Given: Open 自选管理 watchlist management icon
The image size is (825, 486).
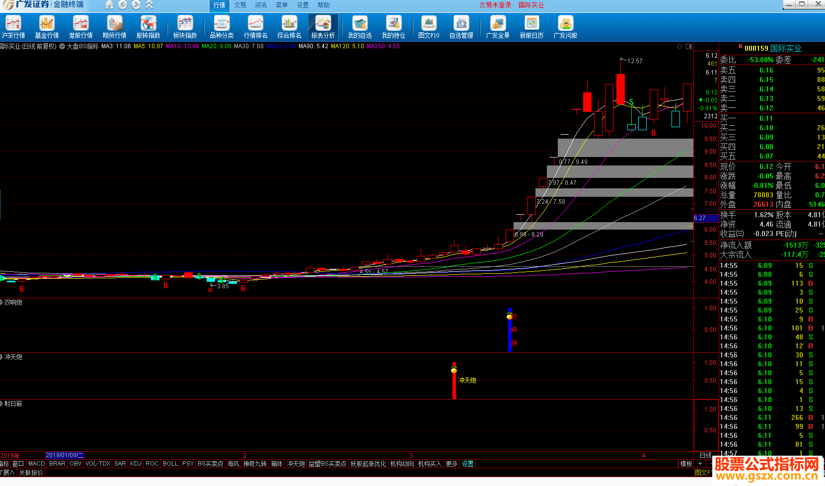Looking at the screenshot, I should (x=461, y=27).
